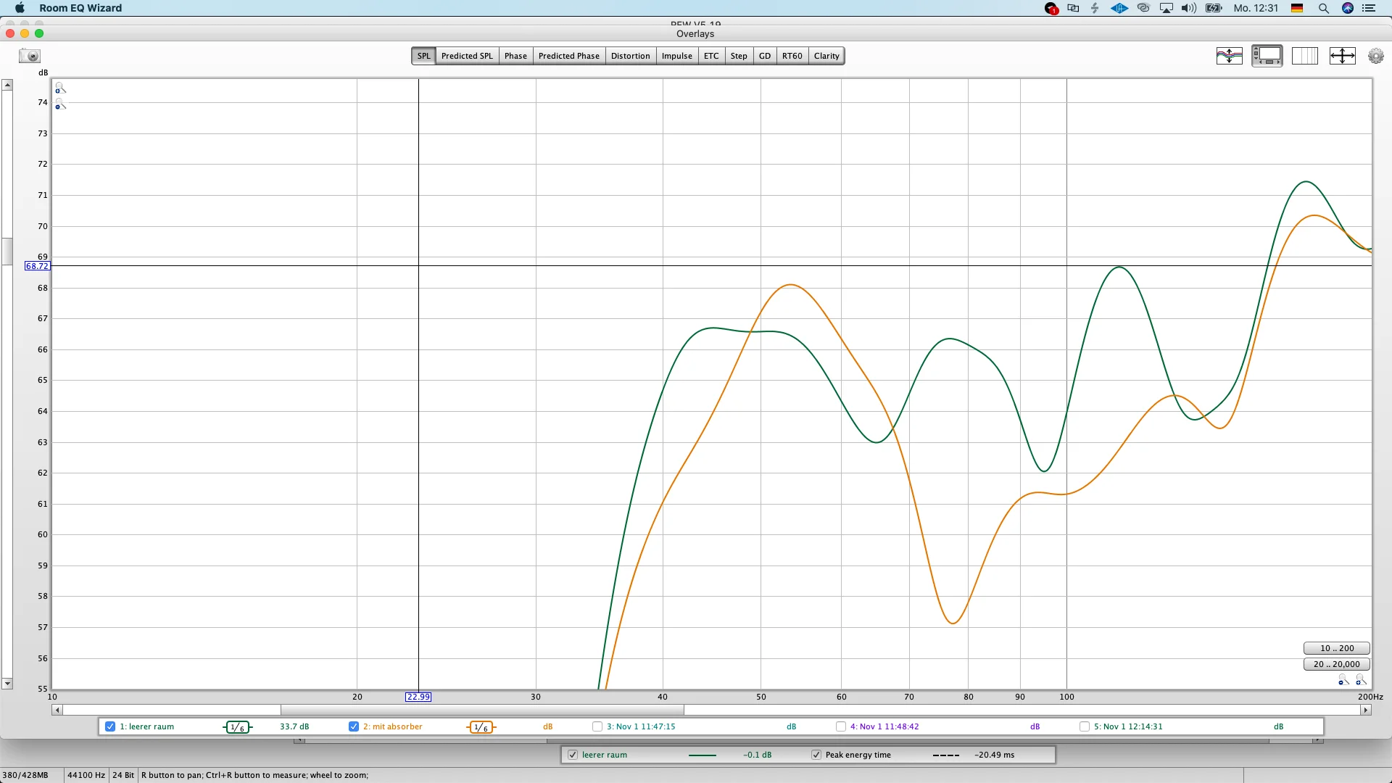
Task: Open the AirPlay display menu icon
Action: (1167, 8)
